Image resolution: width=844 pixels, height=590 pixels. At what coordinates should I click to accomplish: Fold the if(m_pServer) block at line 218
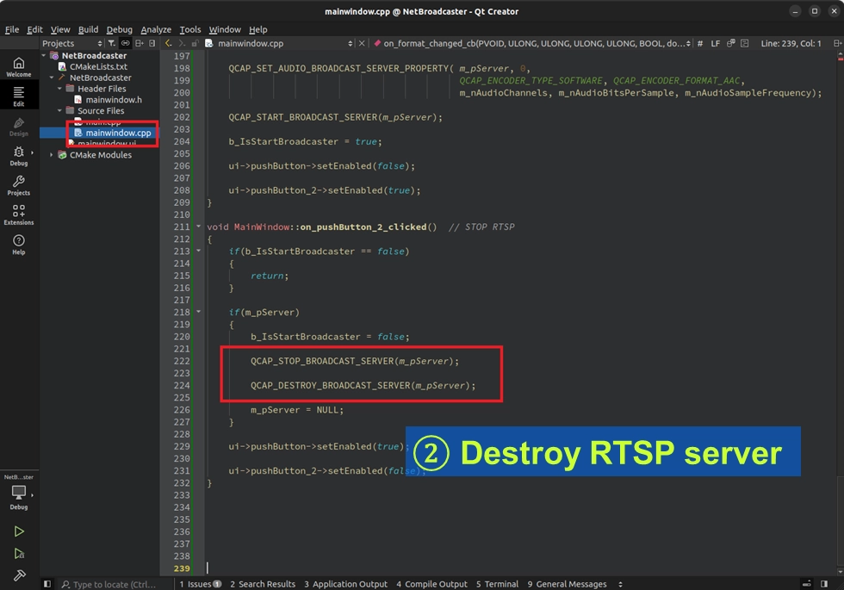pos(199,312)
